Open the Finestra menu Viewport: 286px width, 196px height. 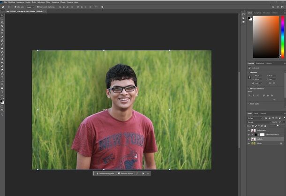point(70,2)
